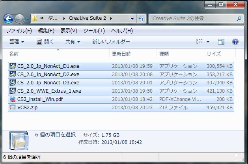The height and width of the screenshot is (164, 248).
Task: Click date 2013/01/08 19:59 cell
Action: (132, 66)
